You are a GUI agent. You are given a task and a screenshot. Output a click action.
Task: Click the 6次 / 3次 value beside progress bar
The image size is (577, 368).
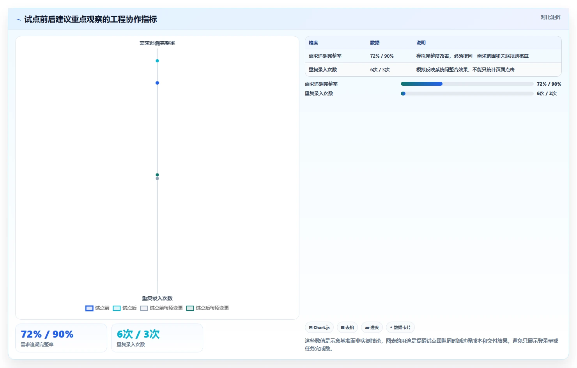pyautogui.click(x=547, y=94)
